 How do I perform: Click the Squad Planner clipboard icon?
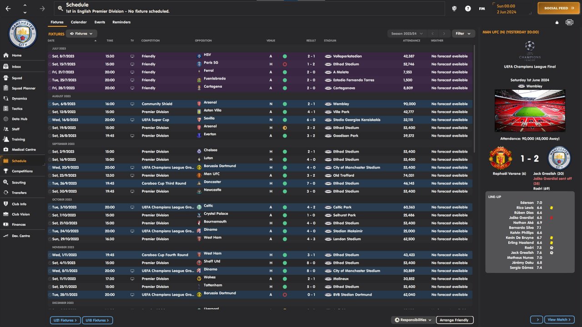[6, 88]
